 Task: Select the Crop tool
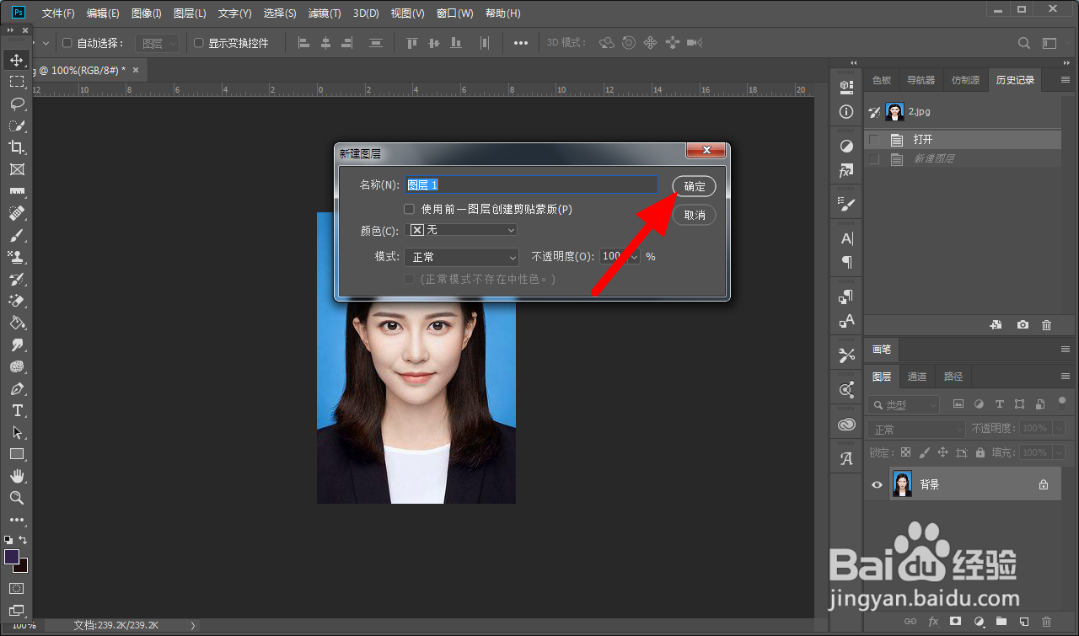point(17,147)
